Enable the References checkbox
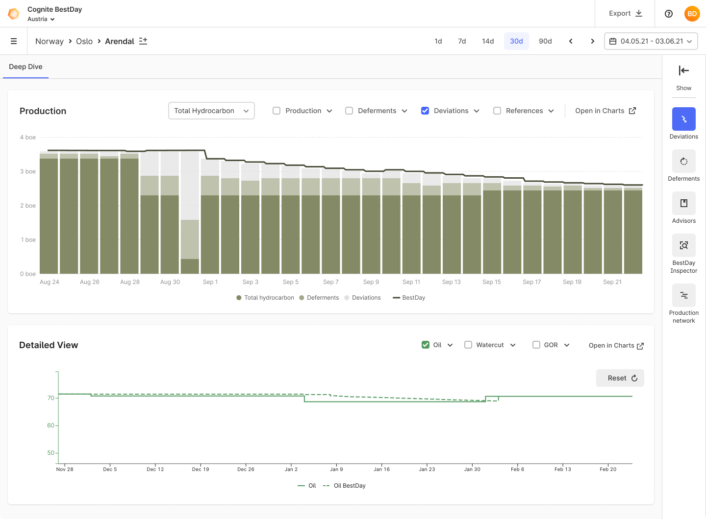 coord(497,111)
